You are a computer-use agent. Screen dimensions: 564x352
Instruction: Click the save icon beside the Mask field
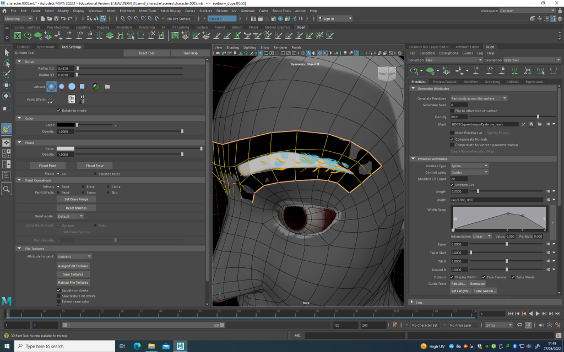532,124
